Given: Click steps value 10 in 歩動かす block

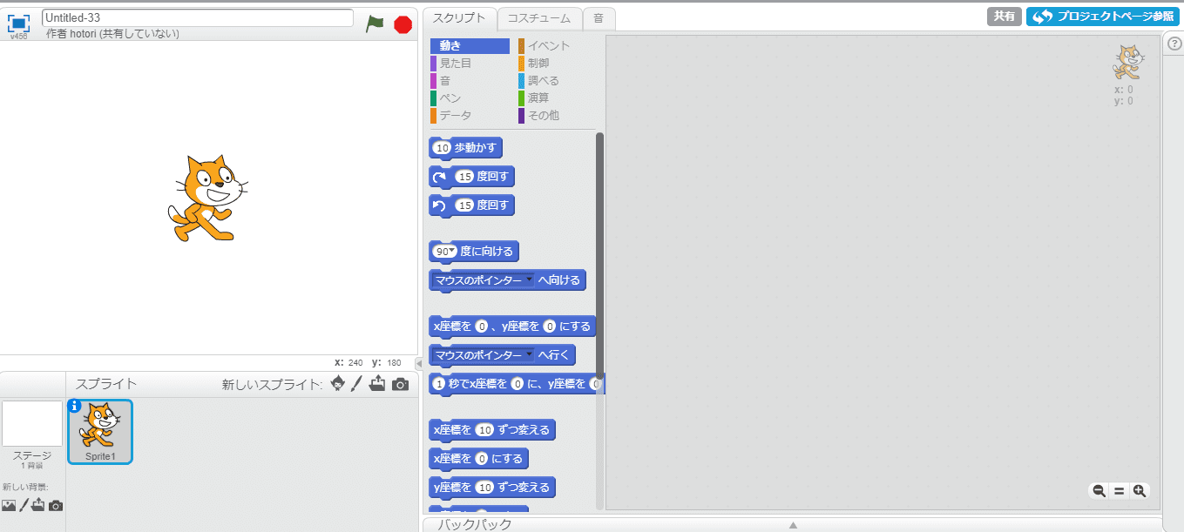Looking at the screenshot, I should pos(442,148).
